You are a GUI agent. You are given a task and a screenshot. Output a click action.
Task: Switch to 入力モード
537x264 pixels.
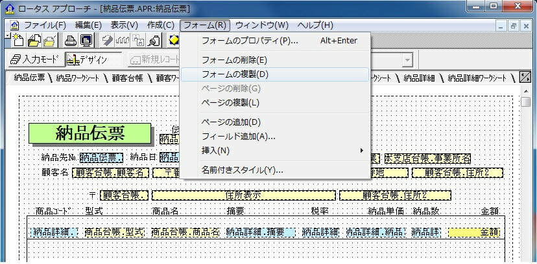[x=36, y=60]
